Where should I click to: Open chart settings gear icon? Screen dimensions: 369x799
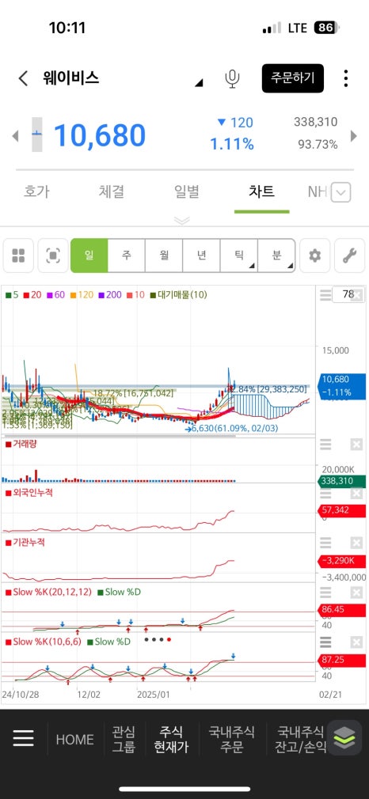coord(315,256)
